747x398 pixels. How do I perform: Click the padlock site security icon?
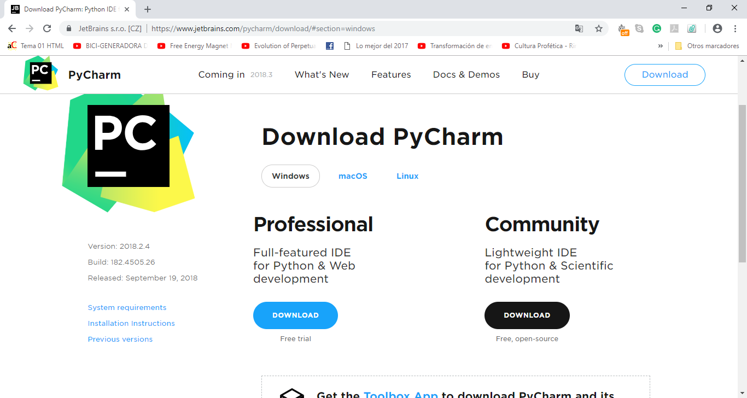[69, 28]
